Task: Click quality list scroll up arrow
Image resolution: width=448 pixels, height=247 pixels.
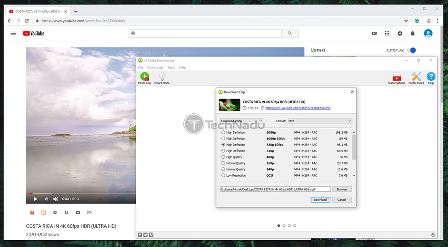Action: 354,132
